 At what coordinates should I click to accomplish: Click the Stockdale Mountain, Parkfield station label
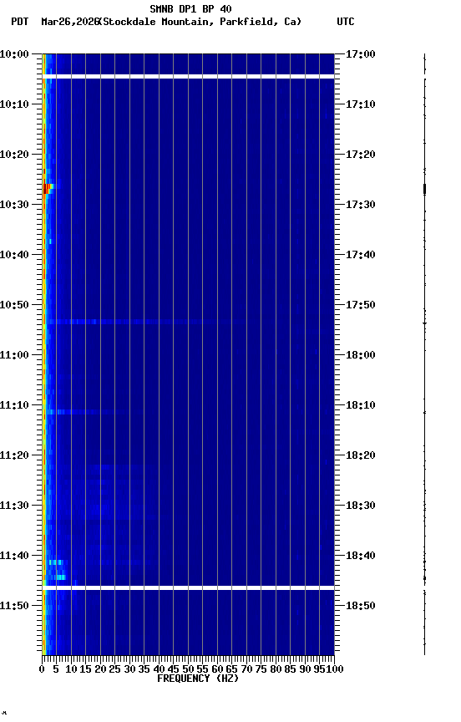200,22
